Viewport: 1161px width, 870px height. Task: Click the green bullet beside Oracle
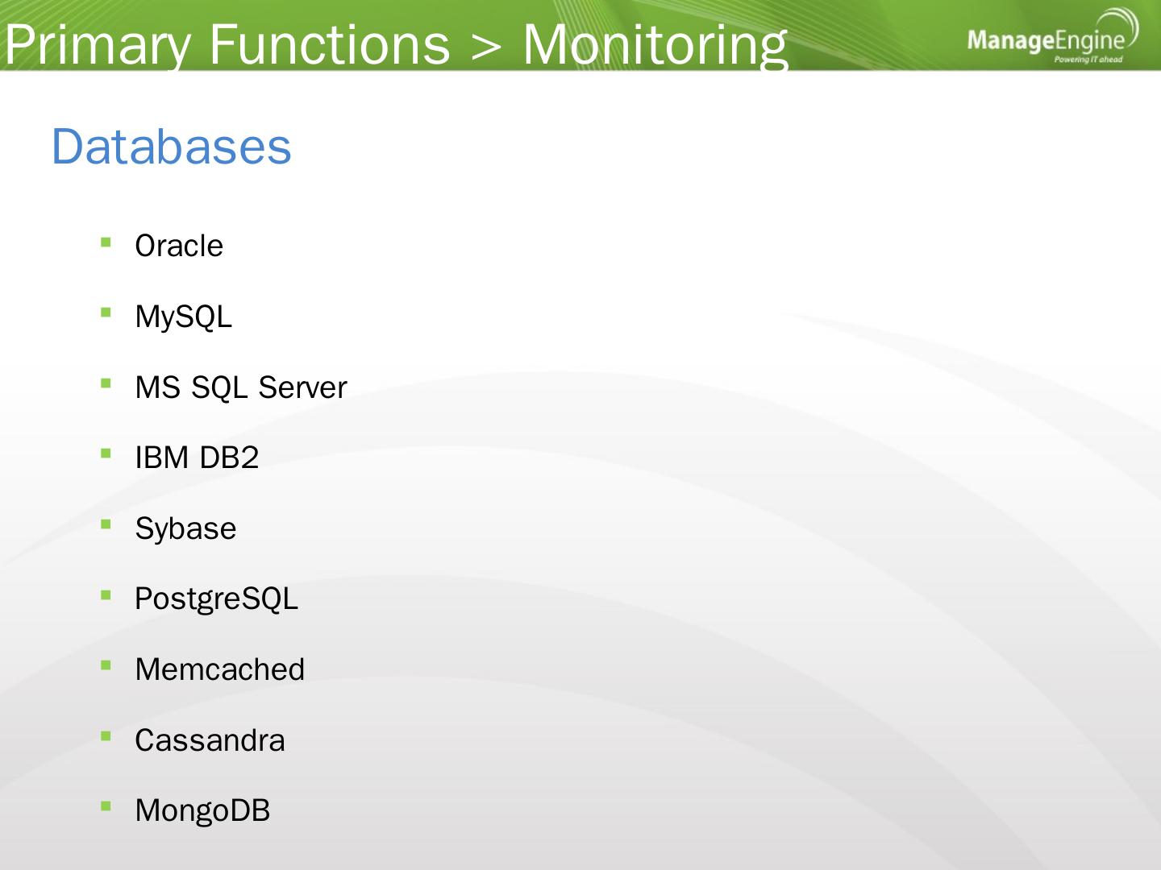[x=106, y=241]
